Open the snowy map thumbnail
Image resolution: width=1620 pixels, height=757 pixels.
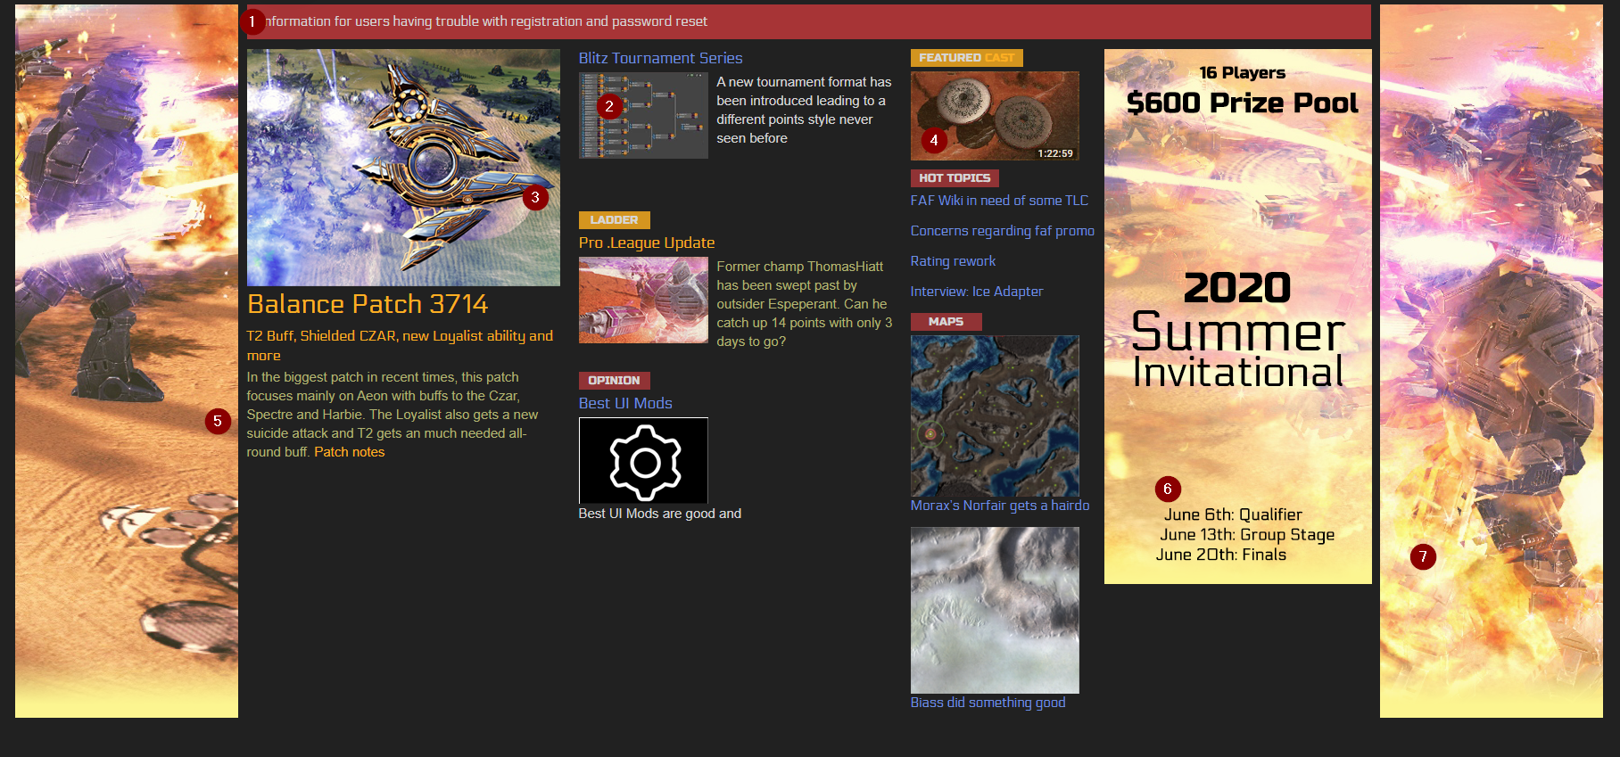coord(995,610)
